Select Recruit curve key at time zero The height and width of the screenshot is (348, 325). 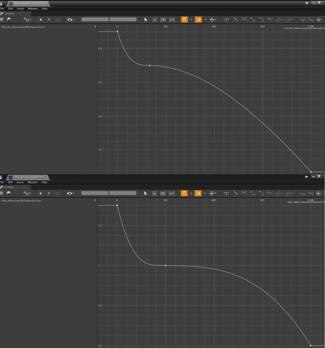coord(117,31)
